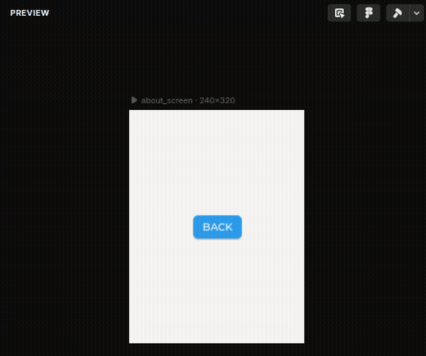Image resolution: width=426 pixels, height=356 pixels.
Task: Select the about_screen frame label
Action: 166,100
